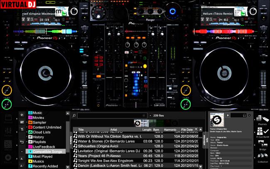Click the left deck jog wheel center
The image size is (270, 169).
pyautogui.click(x=45, y=73)
